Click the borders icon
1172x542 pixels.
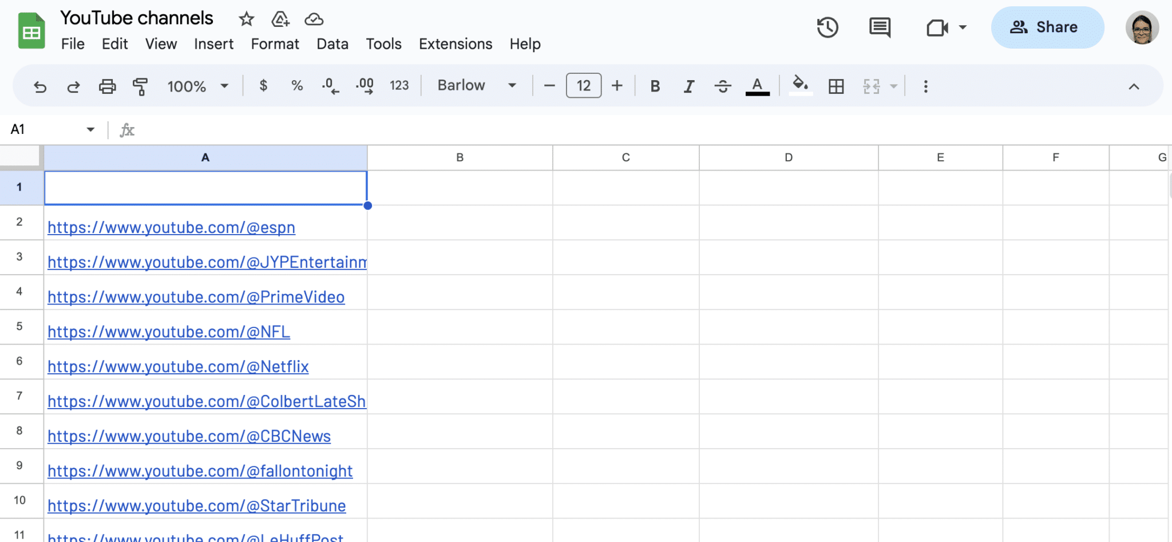(x=836, y=86)
